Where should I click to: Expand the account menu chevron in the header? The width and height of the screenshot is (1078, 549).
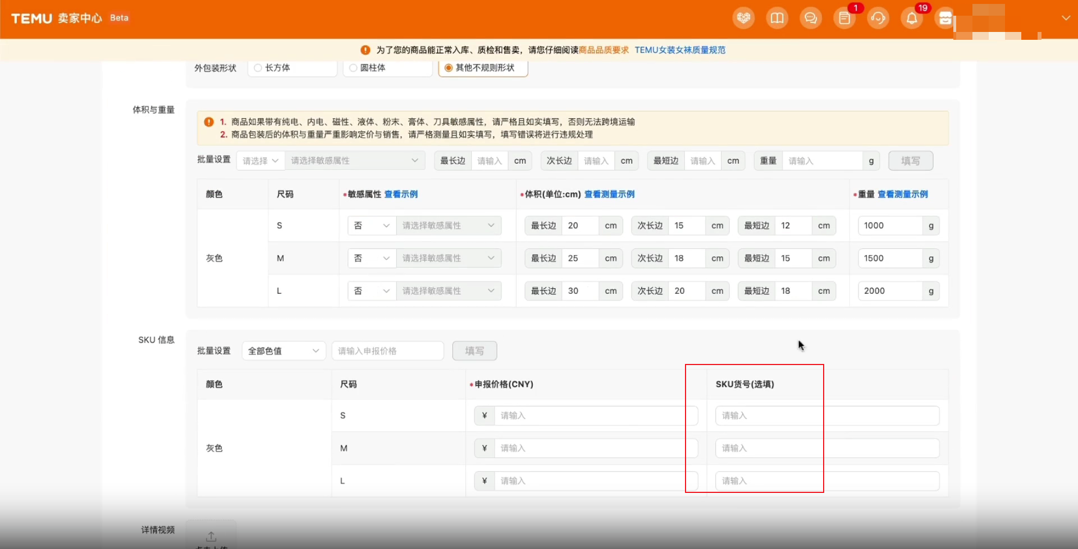(x=1066, y=18)
